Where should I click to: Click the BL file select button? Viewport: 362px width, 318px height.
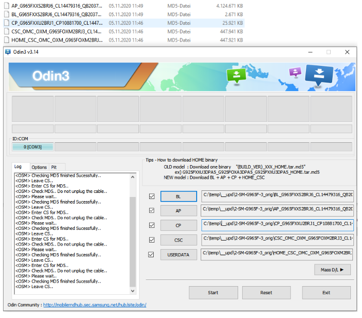pos(178,196)
